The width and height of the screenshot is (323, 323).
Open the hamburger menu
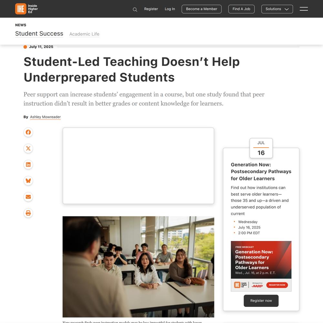[304, 9]
